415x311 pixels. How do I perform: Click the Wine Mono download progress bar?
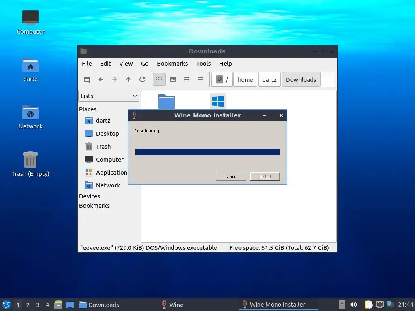pos(207,152)
